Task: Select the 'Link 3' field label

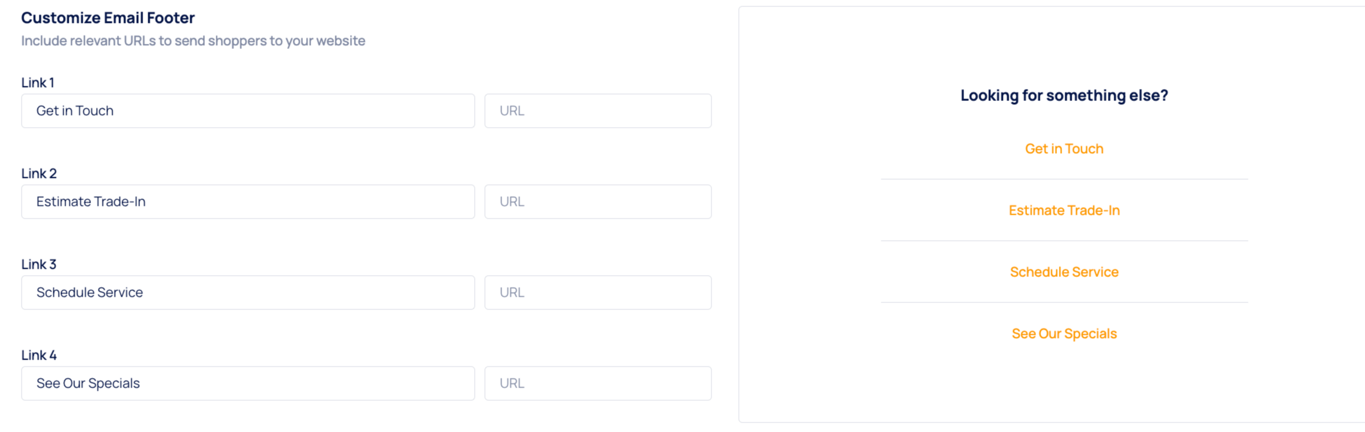Action: click(39, 264)
